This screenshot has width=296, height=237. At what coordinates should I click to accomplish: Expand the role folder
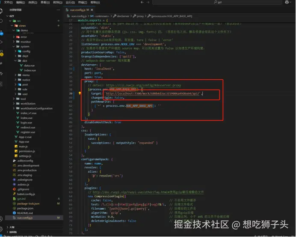pos(15,89)
